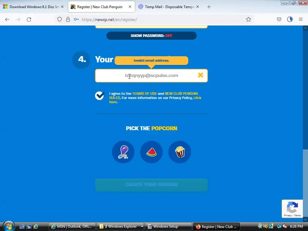Click the network tray icon

point(279,226)
